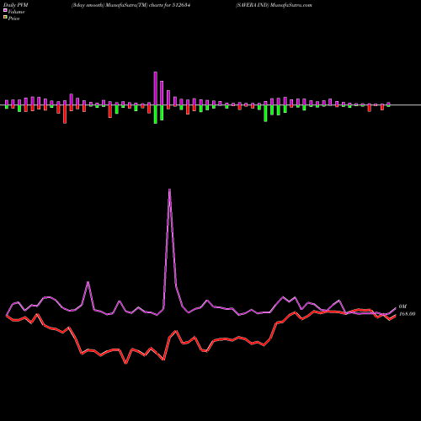421x421 pixels.
Task: Click the peak of the magenta volume line
Action: tap(169, 189)
